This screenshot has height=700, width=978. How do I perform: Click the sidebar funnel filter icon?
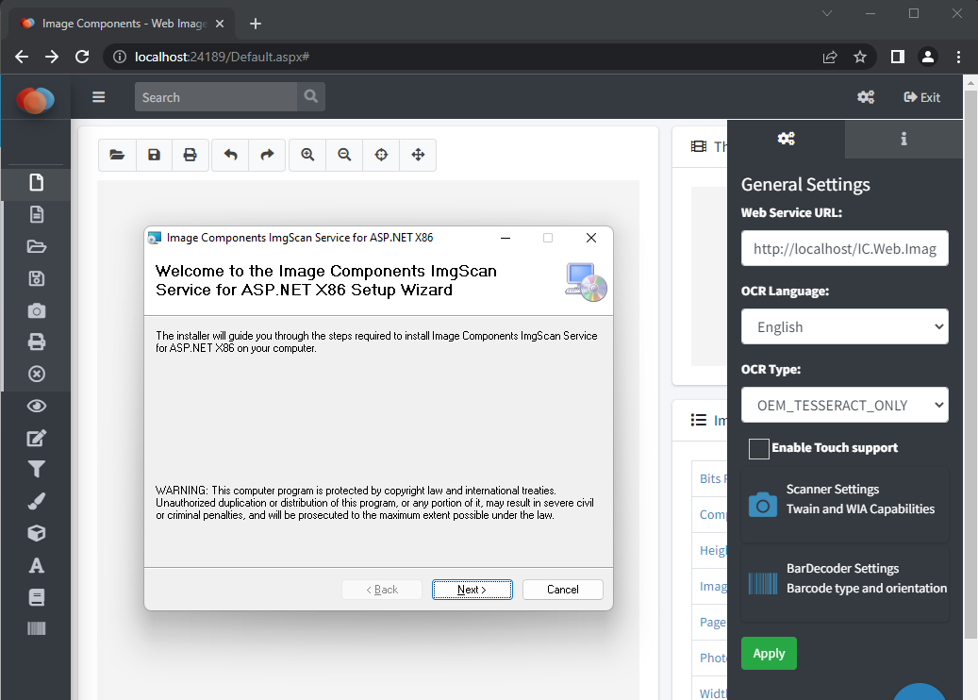click(36, 469)
